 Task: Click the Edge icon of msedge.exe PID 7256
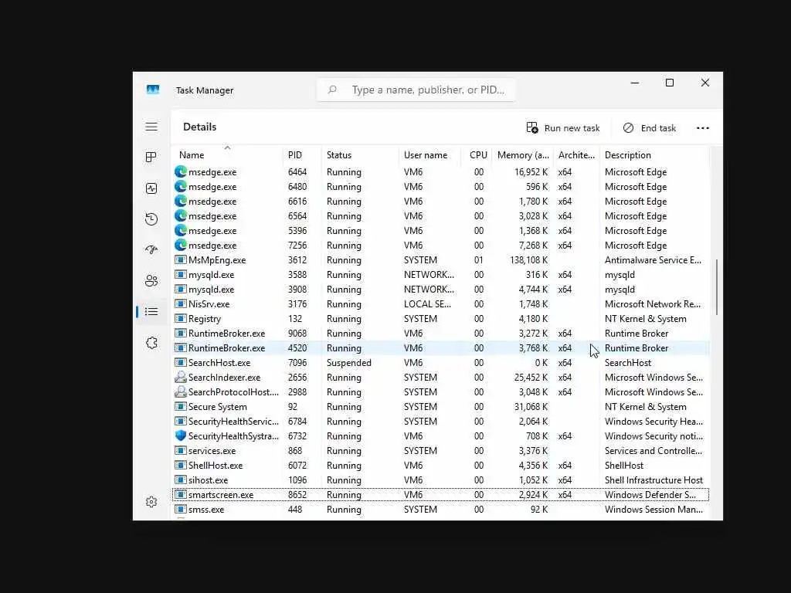[181, 245]
